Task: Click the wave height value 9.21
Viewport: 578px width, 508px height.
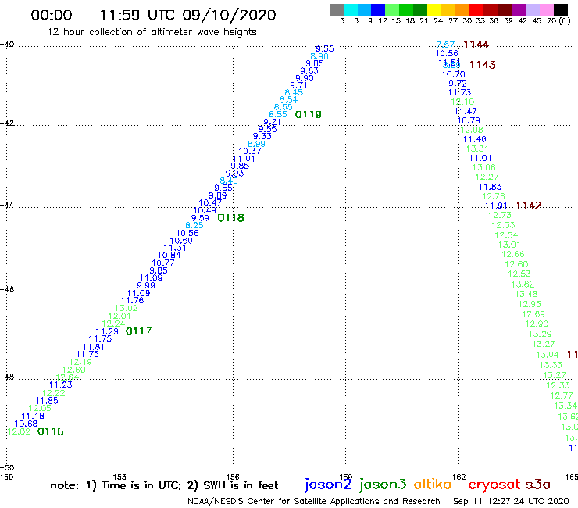Action: pos(272,122)
